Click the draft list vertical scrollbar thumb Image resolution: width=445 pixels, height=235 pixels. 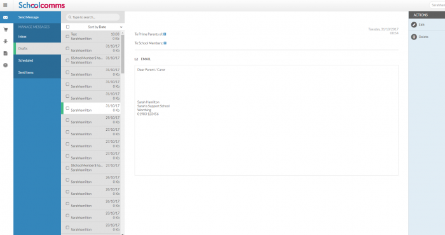123,54
